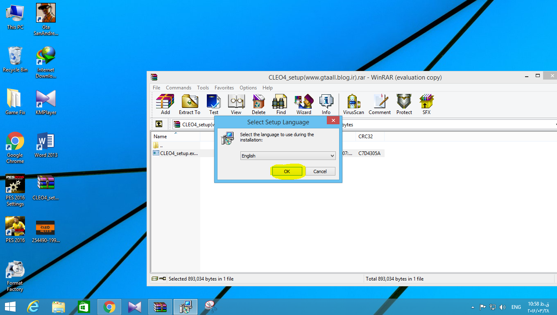The height and width of the screenshot is (315, 557).
Task: Open the Find binoculars tool
Action: point(281,105)
